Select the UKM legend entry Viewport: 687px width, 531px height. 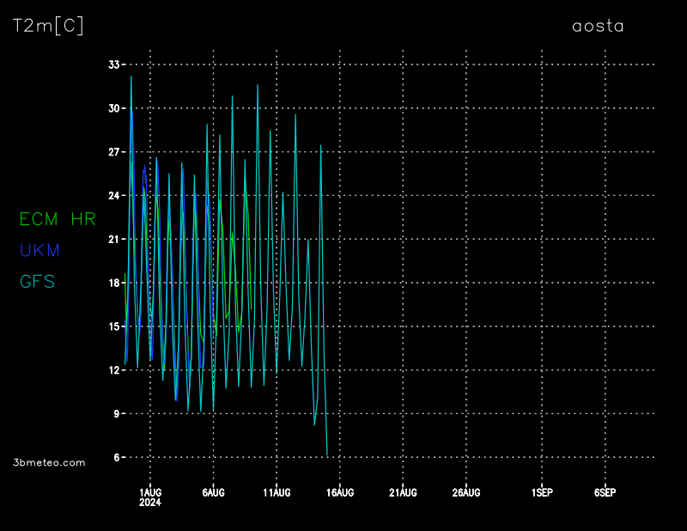click(x=39, y=250)
